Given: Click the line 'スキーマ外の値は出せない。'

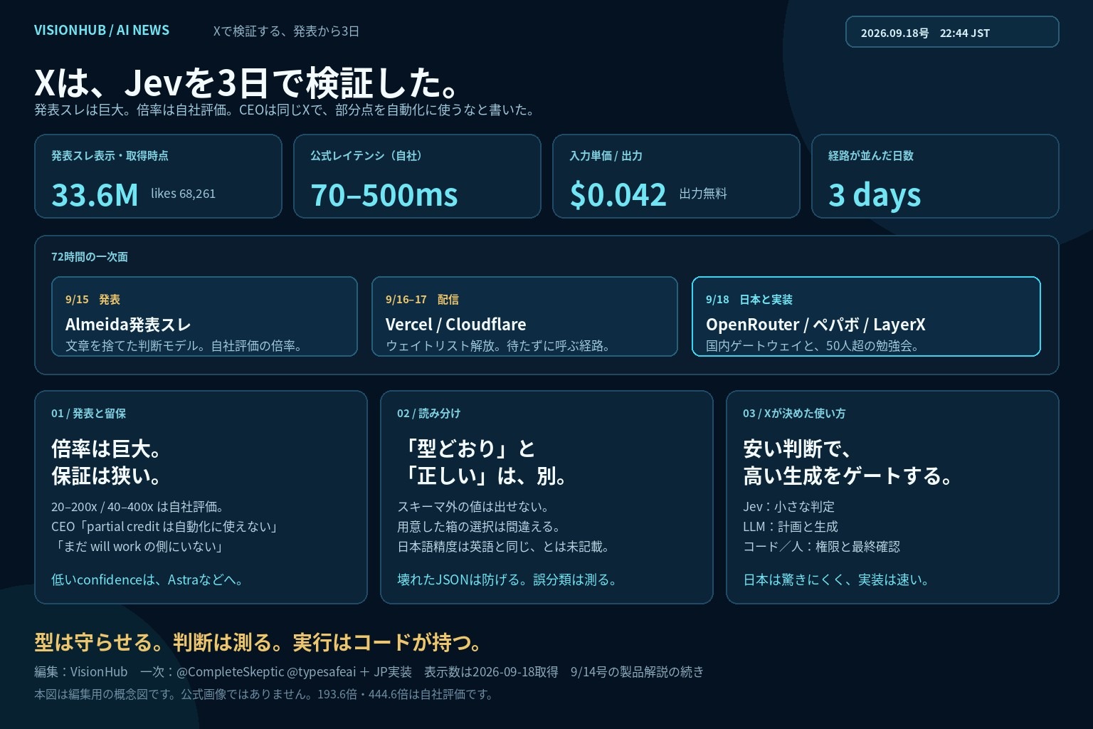Looking at the screenshot, I should pyautogui.click(x=475, y=507).
